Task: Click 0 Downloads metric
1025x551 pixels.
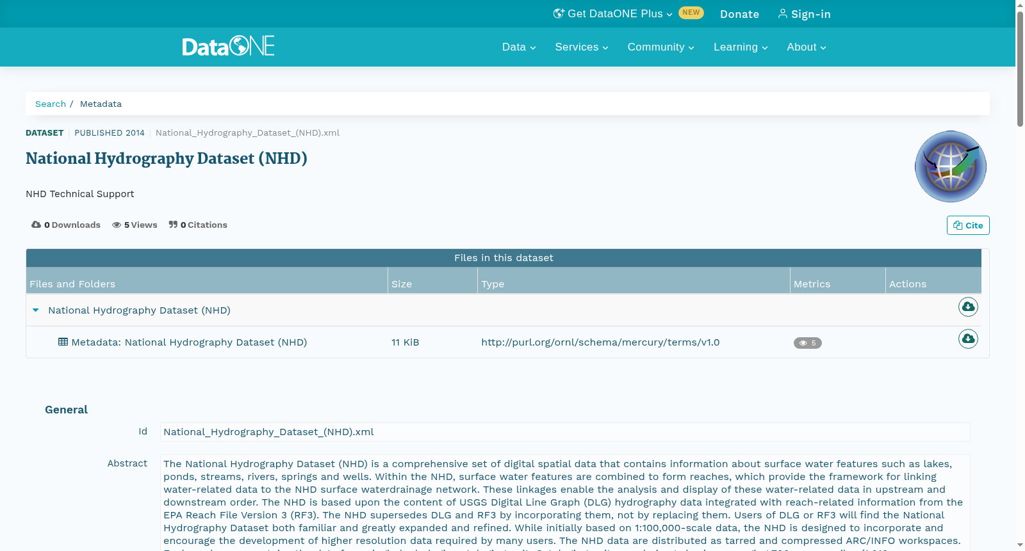Action: (x=66, y=225)
